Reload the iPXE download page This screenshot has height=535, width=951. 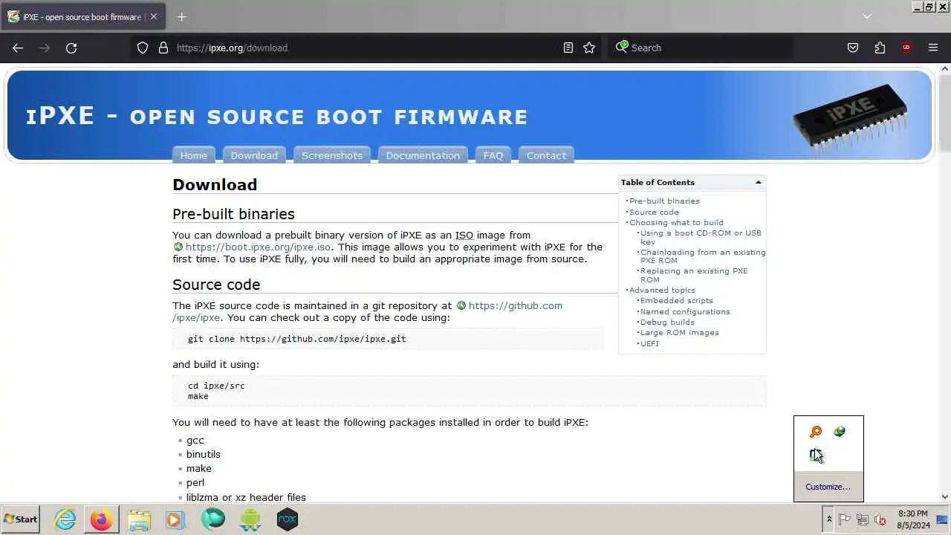pos(71,48)
